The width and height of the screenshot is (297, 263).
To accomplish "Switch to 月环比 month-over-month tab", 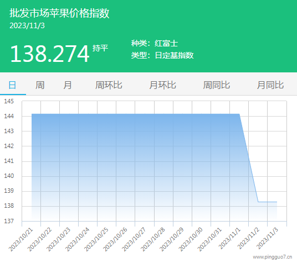I will pos(163,85).
